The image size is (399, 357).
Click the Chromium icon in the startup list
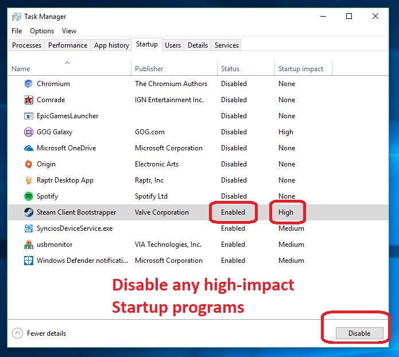tap(29, 84)
